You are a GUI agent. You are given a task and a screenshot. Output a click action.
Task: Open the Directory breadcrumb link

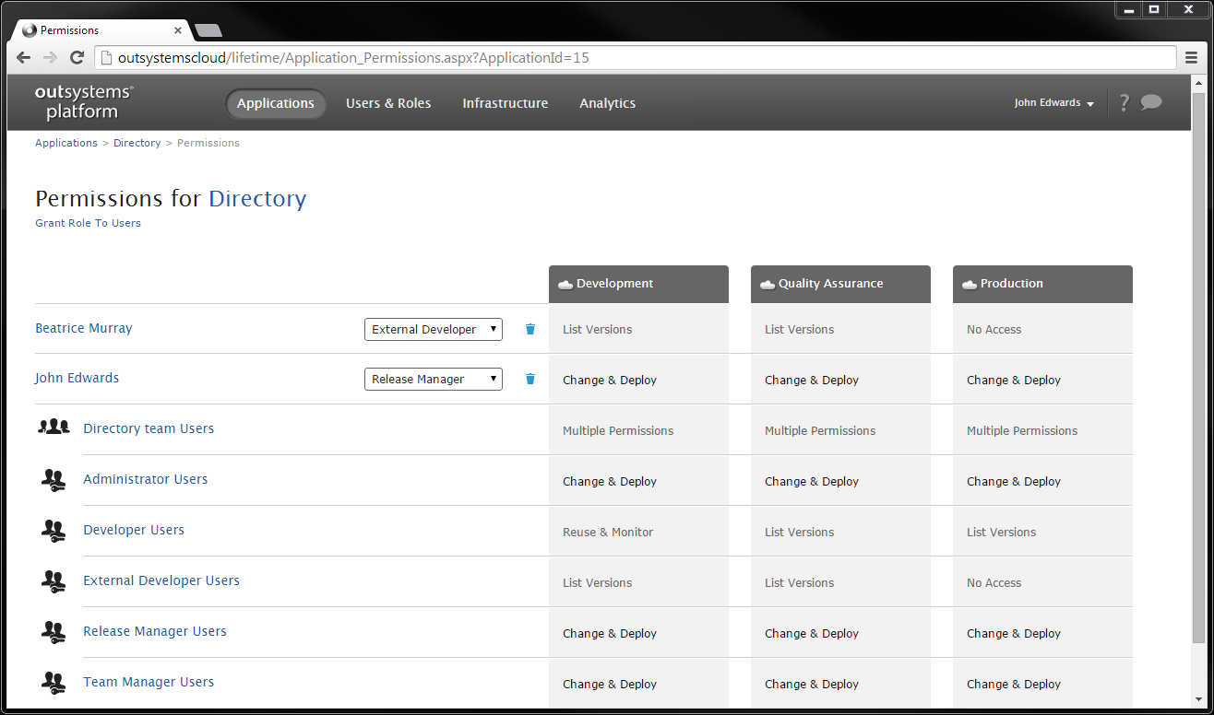(137, 143)
